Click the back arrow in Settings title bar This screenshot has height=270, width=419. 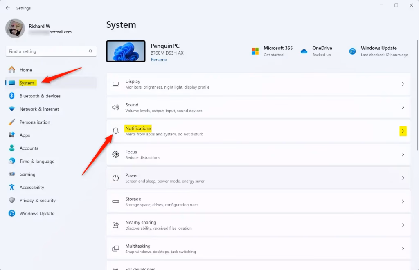8,8
